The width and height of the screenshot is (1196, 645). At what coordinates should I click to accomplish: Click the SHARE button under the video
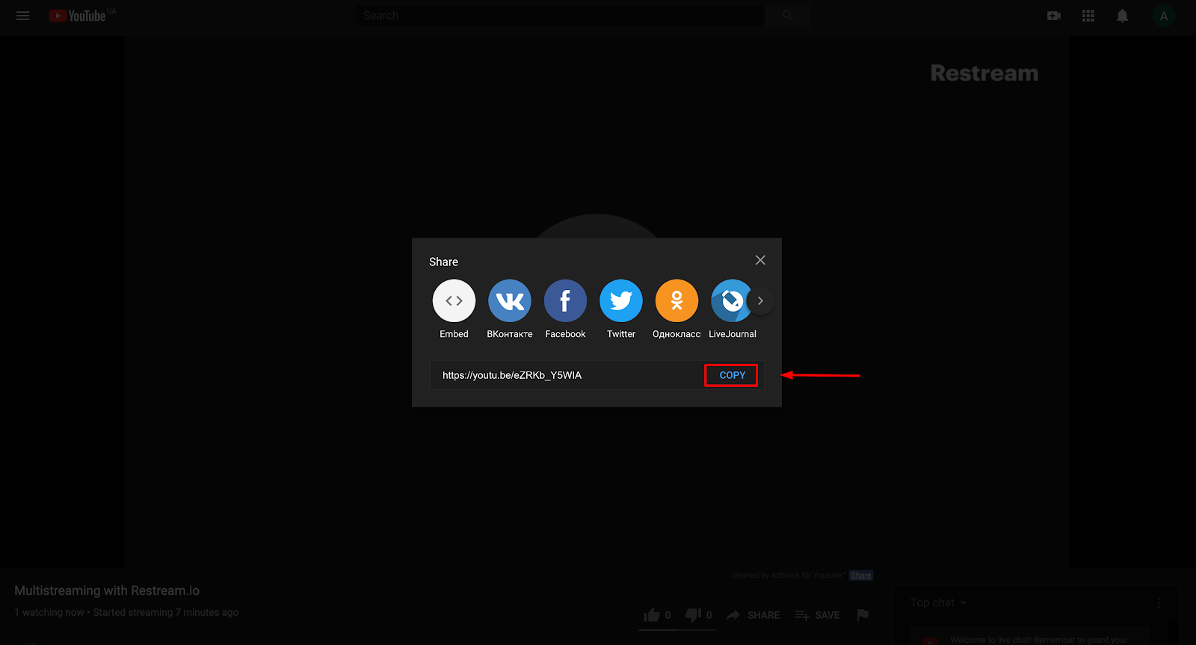[x=753, y=615]
